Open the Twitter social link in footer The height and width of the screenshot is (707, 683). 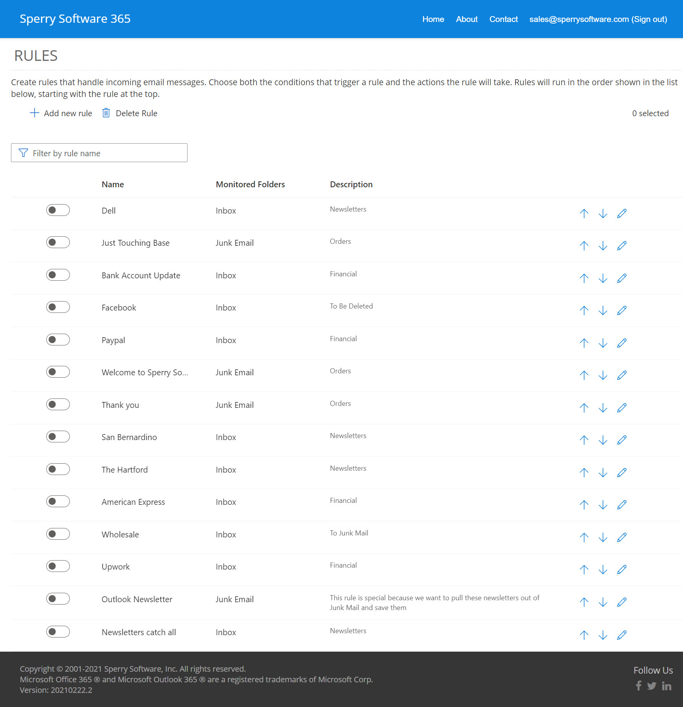point(652,686)
